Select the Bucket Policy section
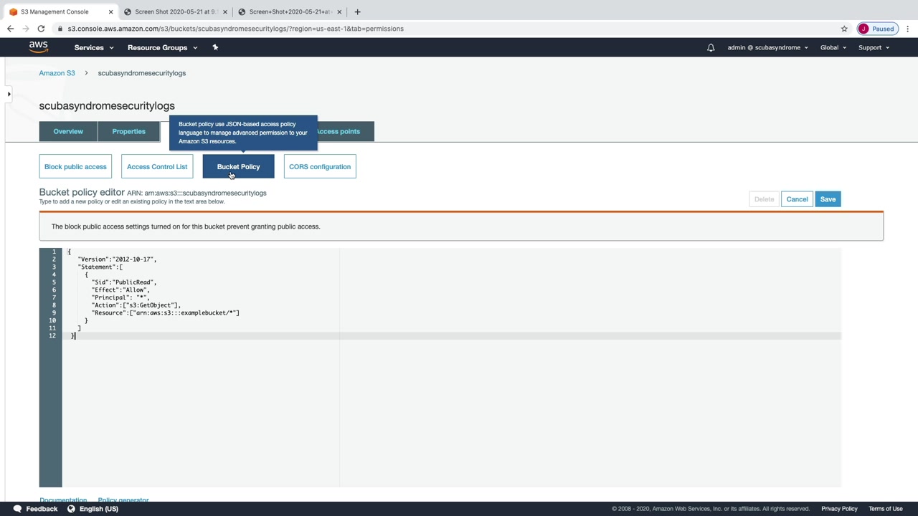 tap(238, 166)
